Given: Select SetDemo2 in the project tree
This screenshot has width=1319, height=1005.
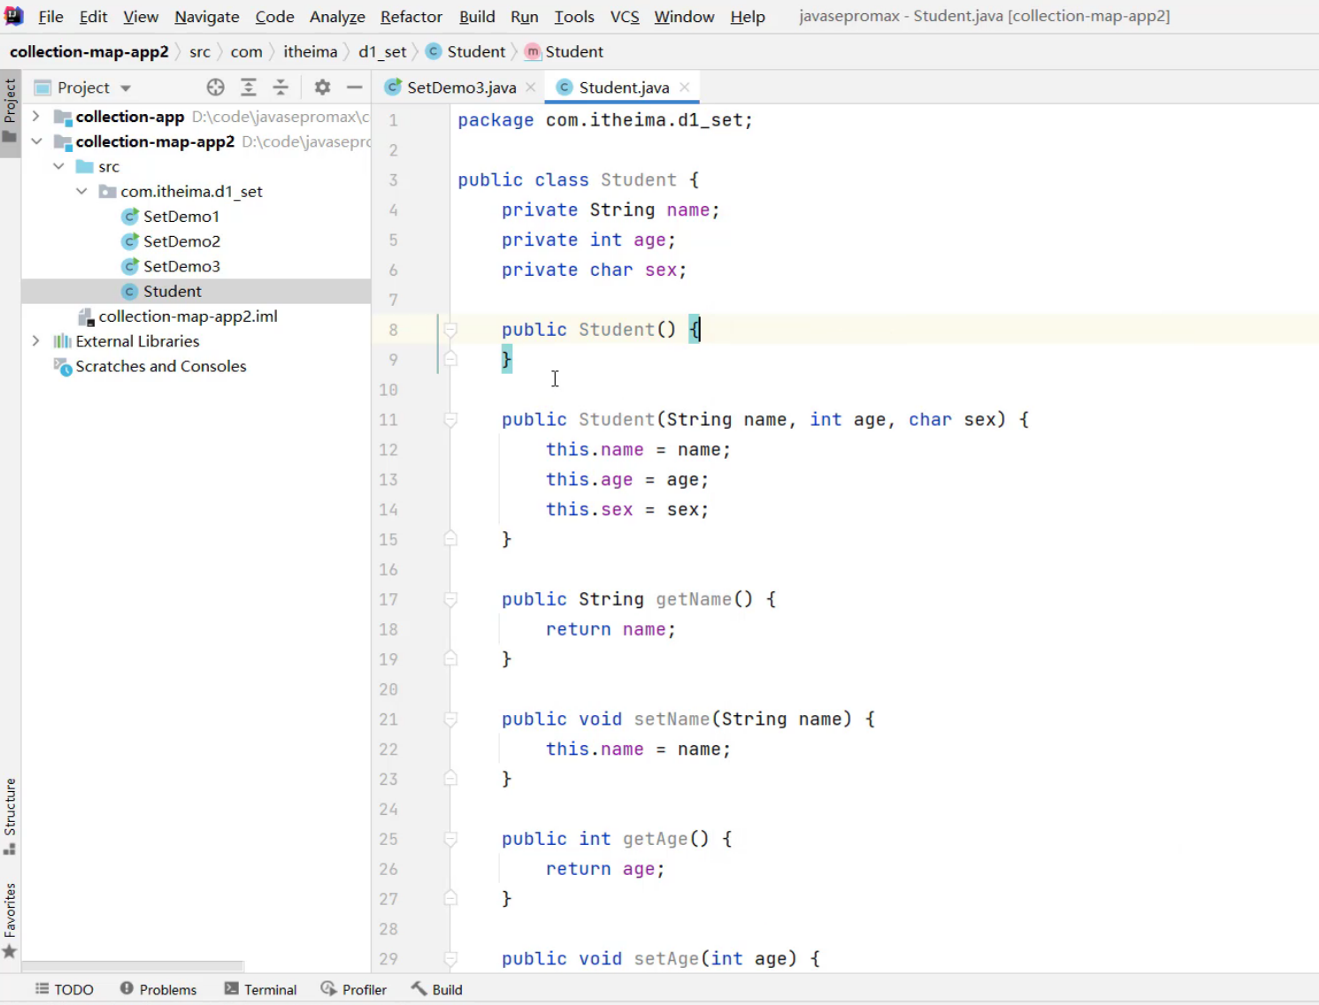Looking at the screenshot, I should coord(181,241).
